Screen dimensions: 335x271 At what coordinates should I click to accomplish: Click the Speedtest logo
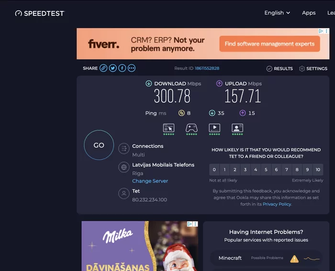coord(40,13)
